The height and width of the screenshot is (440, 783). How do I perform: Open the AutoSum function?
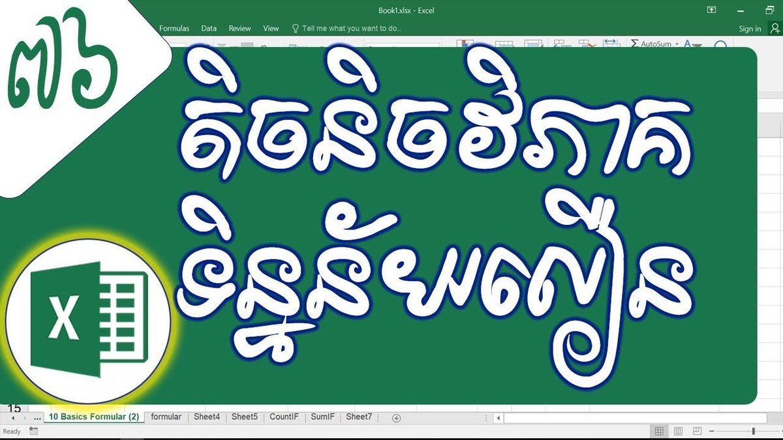click(x=652, y=44)
